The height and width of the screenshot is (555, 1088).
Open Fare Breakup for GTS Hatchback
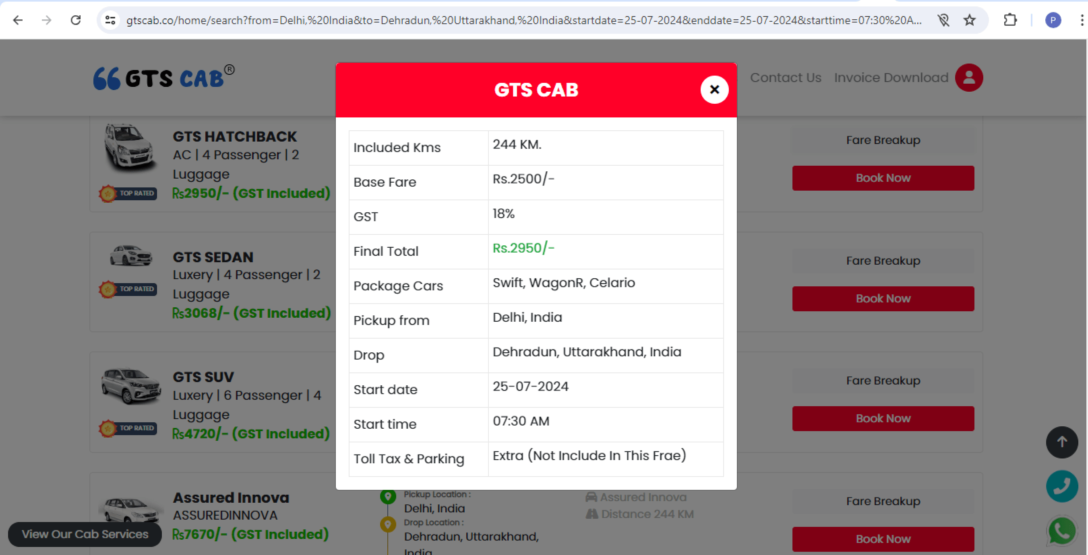click(883, 140)
